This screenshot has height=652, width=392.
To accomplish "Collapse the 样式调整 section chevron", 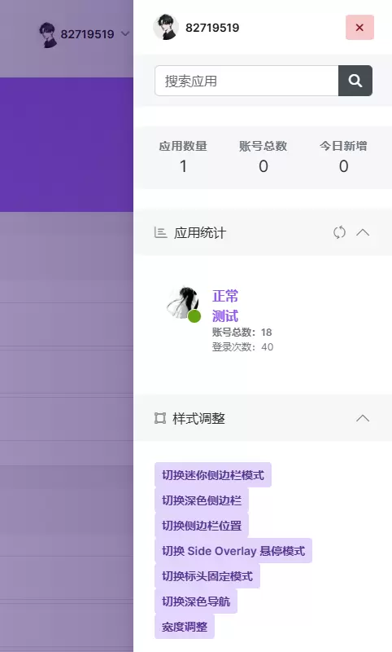I will coord(363,418).
